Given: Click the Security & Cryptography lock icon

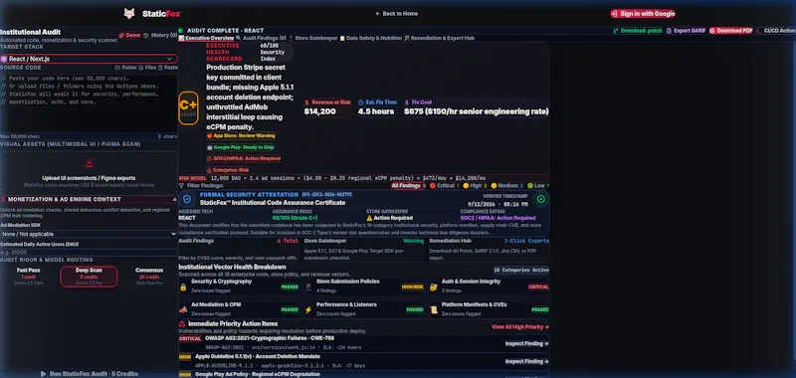Looking at the screenshot, I should [x=183, y=286].
